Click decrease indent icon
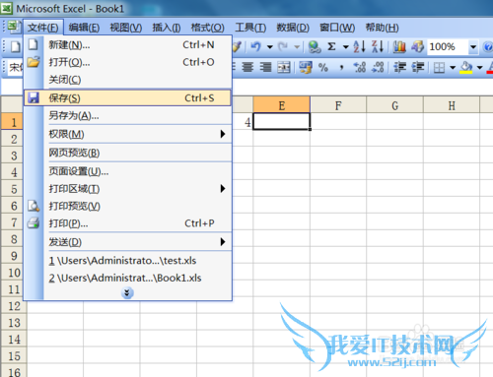493x377 pixels. tap(400, 67)
